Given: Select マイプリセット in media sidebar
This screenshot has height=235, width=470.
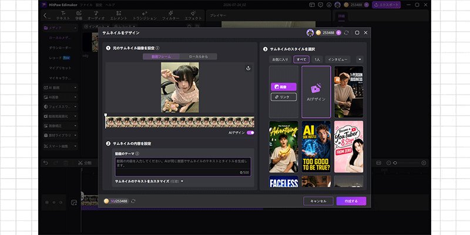Looking at the screenshot, I should 61,68.
